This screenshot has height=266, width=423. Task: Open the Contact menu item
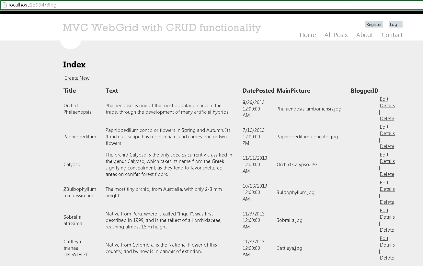click(392, 35)
